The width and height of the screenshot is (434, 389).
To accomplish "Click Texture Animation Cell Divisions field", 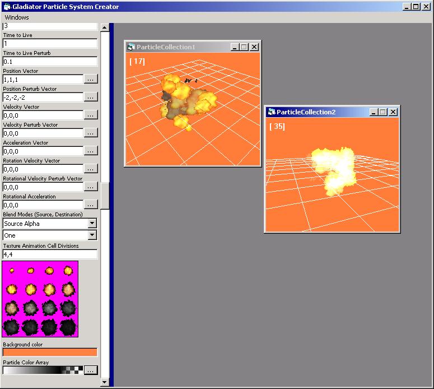I will click(x=50, y=254).
